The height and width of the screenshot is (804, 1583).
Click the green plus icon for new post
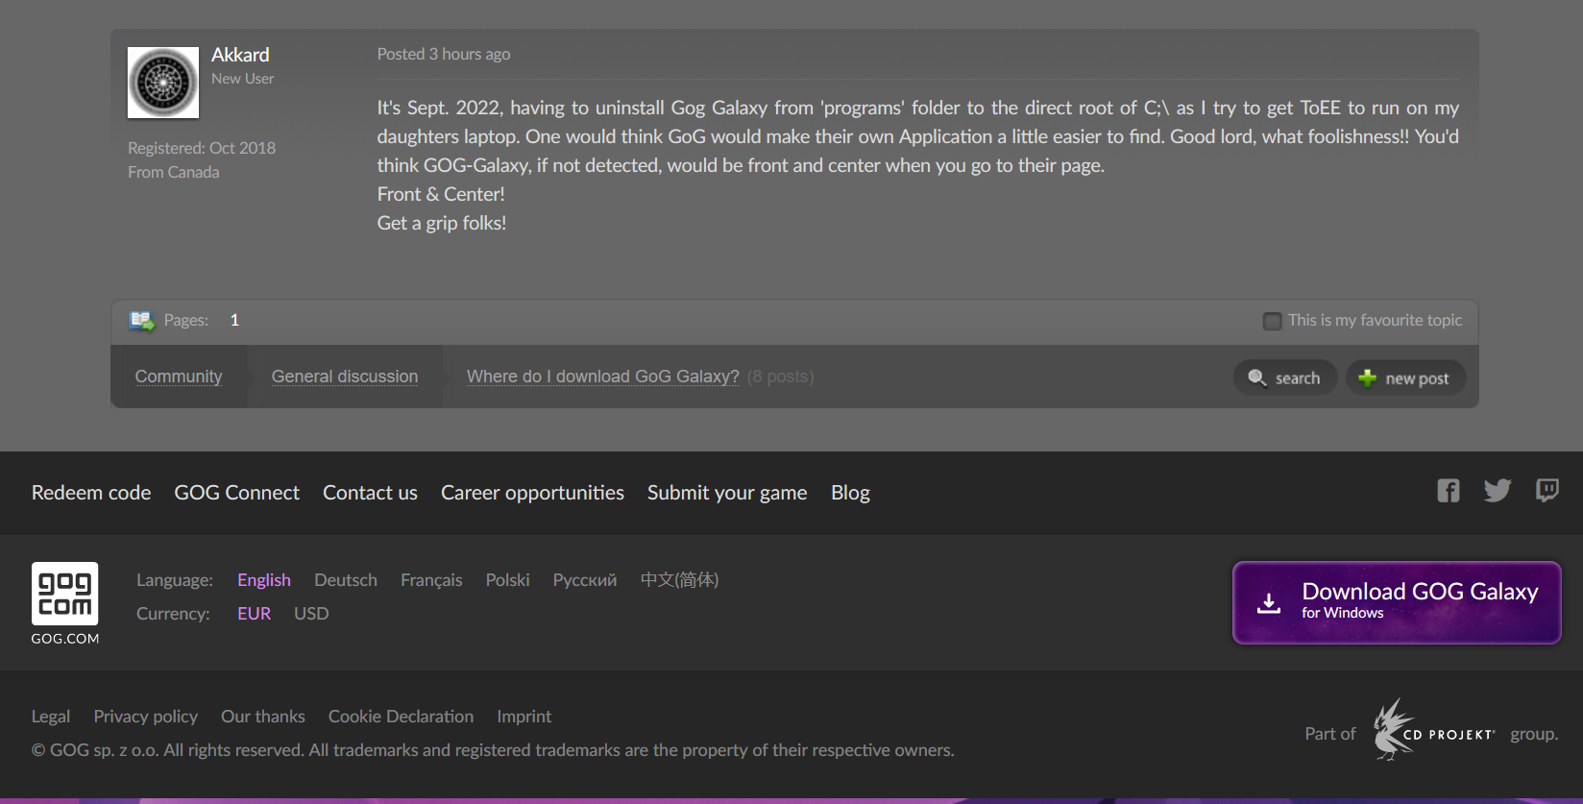point(1368,378)
